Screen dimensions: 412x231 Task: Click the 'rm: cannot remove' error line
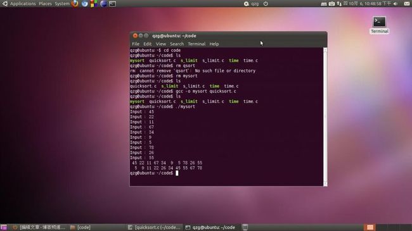pyautogui.click(x=193, y=71)
